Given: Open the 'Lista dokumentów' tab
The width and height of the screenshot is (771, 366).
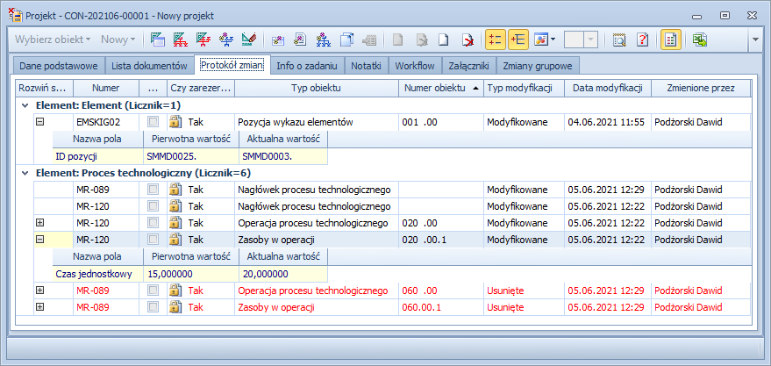Looking at the screenshot, I should coord(149,66).
